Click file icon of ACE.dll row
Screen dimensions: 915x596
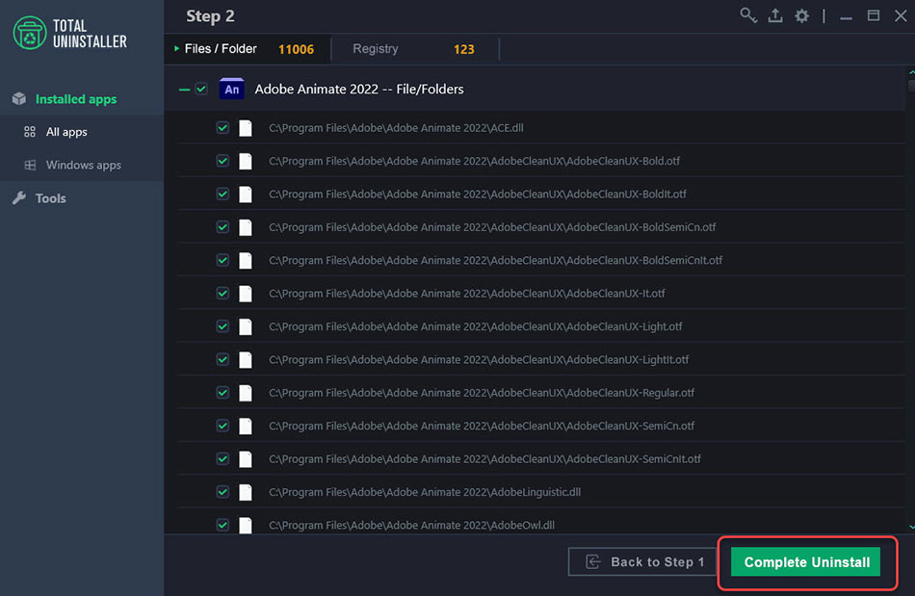246,128
